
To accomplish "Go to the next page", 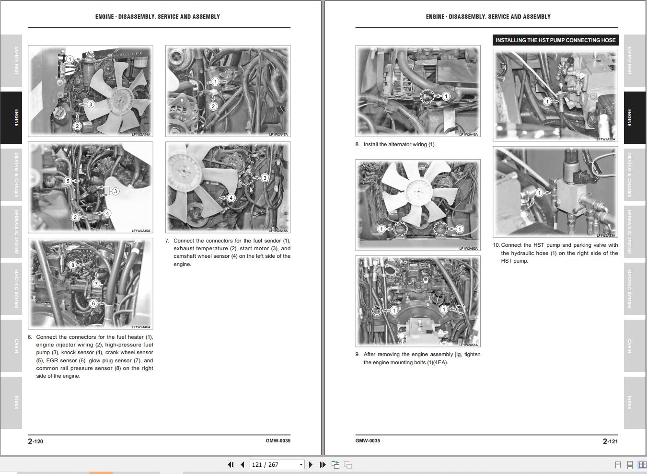I will tap(311, 464).
